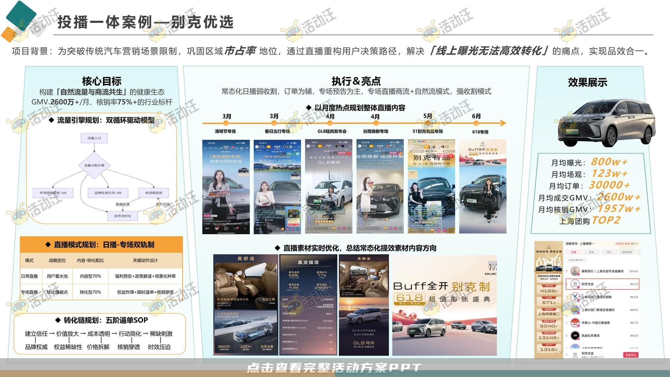Screen dimensions: 670x377
Task: Click the 流量分配引擎 diamond node
Action: pyautogui.click(x=94, y=165)
